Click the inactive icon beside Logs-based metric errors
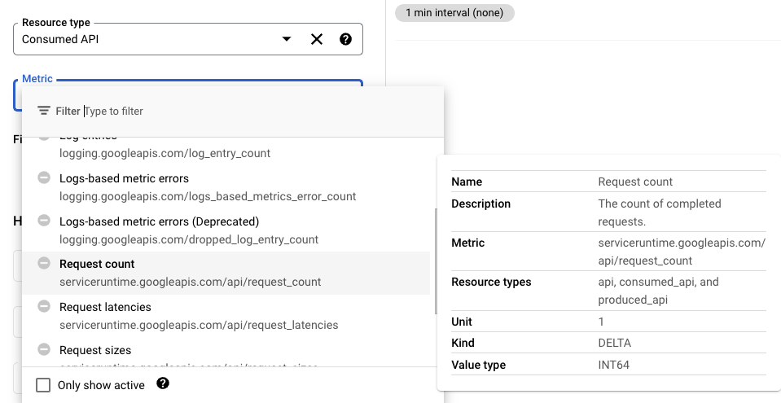 point(44,178)
